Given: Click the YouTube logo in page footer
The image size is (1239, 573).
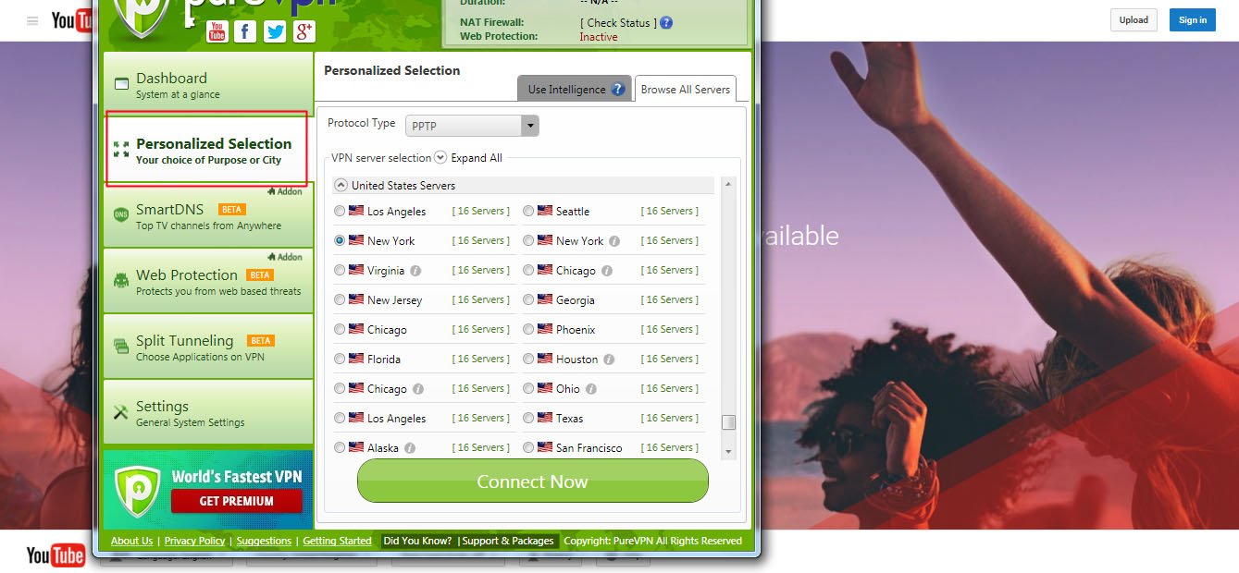Looking at the screenshot, I should point(56,555).
